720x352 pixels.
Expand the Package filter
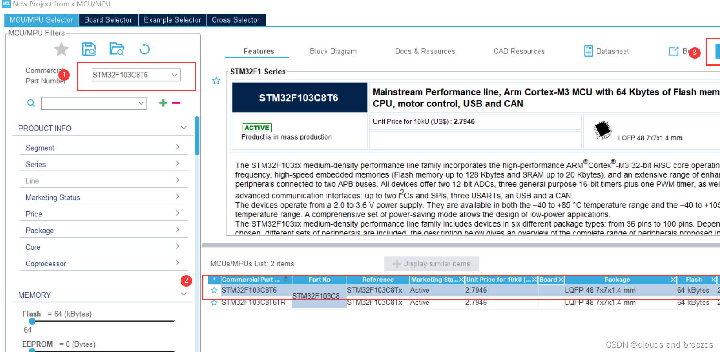[x=177, y=230]
